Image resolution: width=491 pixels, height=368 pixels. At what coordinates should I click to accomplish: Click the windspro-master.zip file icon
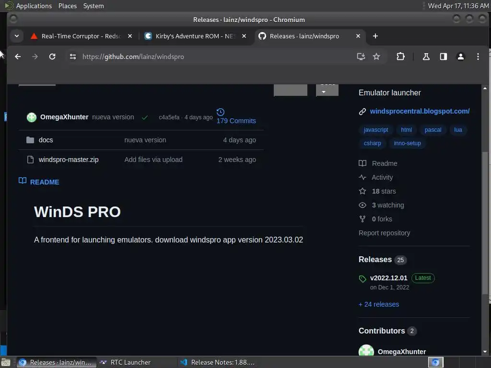(x=30, y=160)
